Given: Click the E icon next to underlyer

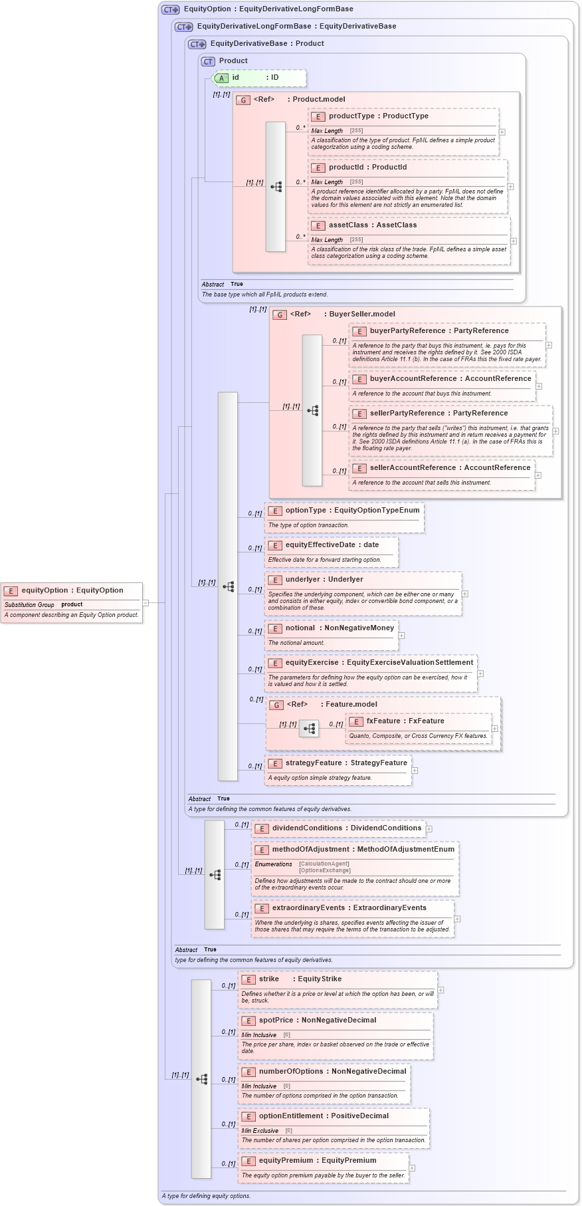Looking at the screenshot, I should [x=275, y=580].
